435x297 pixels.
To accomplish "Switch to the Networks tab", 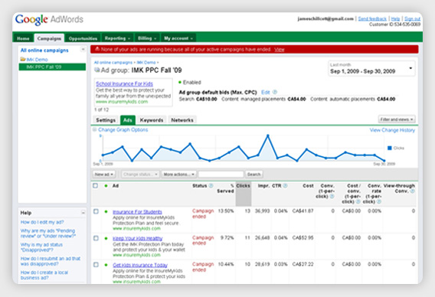I will point(182,120).
